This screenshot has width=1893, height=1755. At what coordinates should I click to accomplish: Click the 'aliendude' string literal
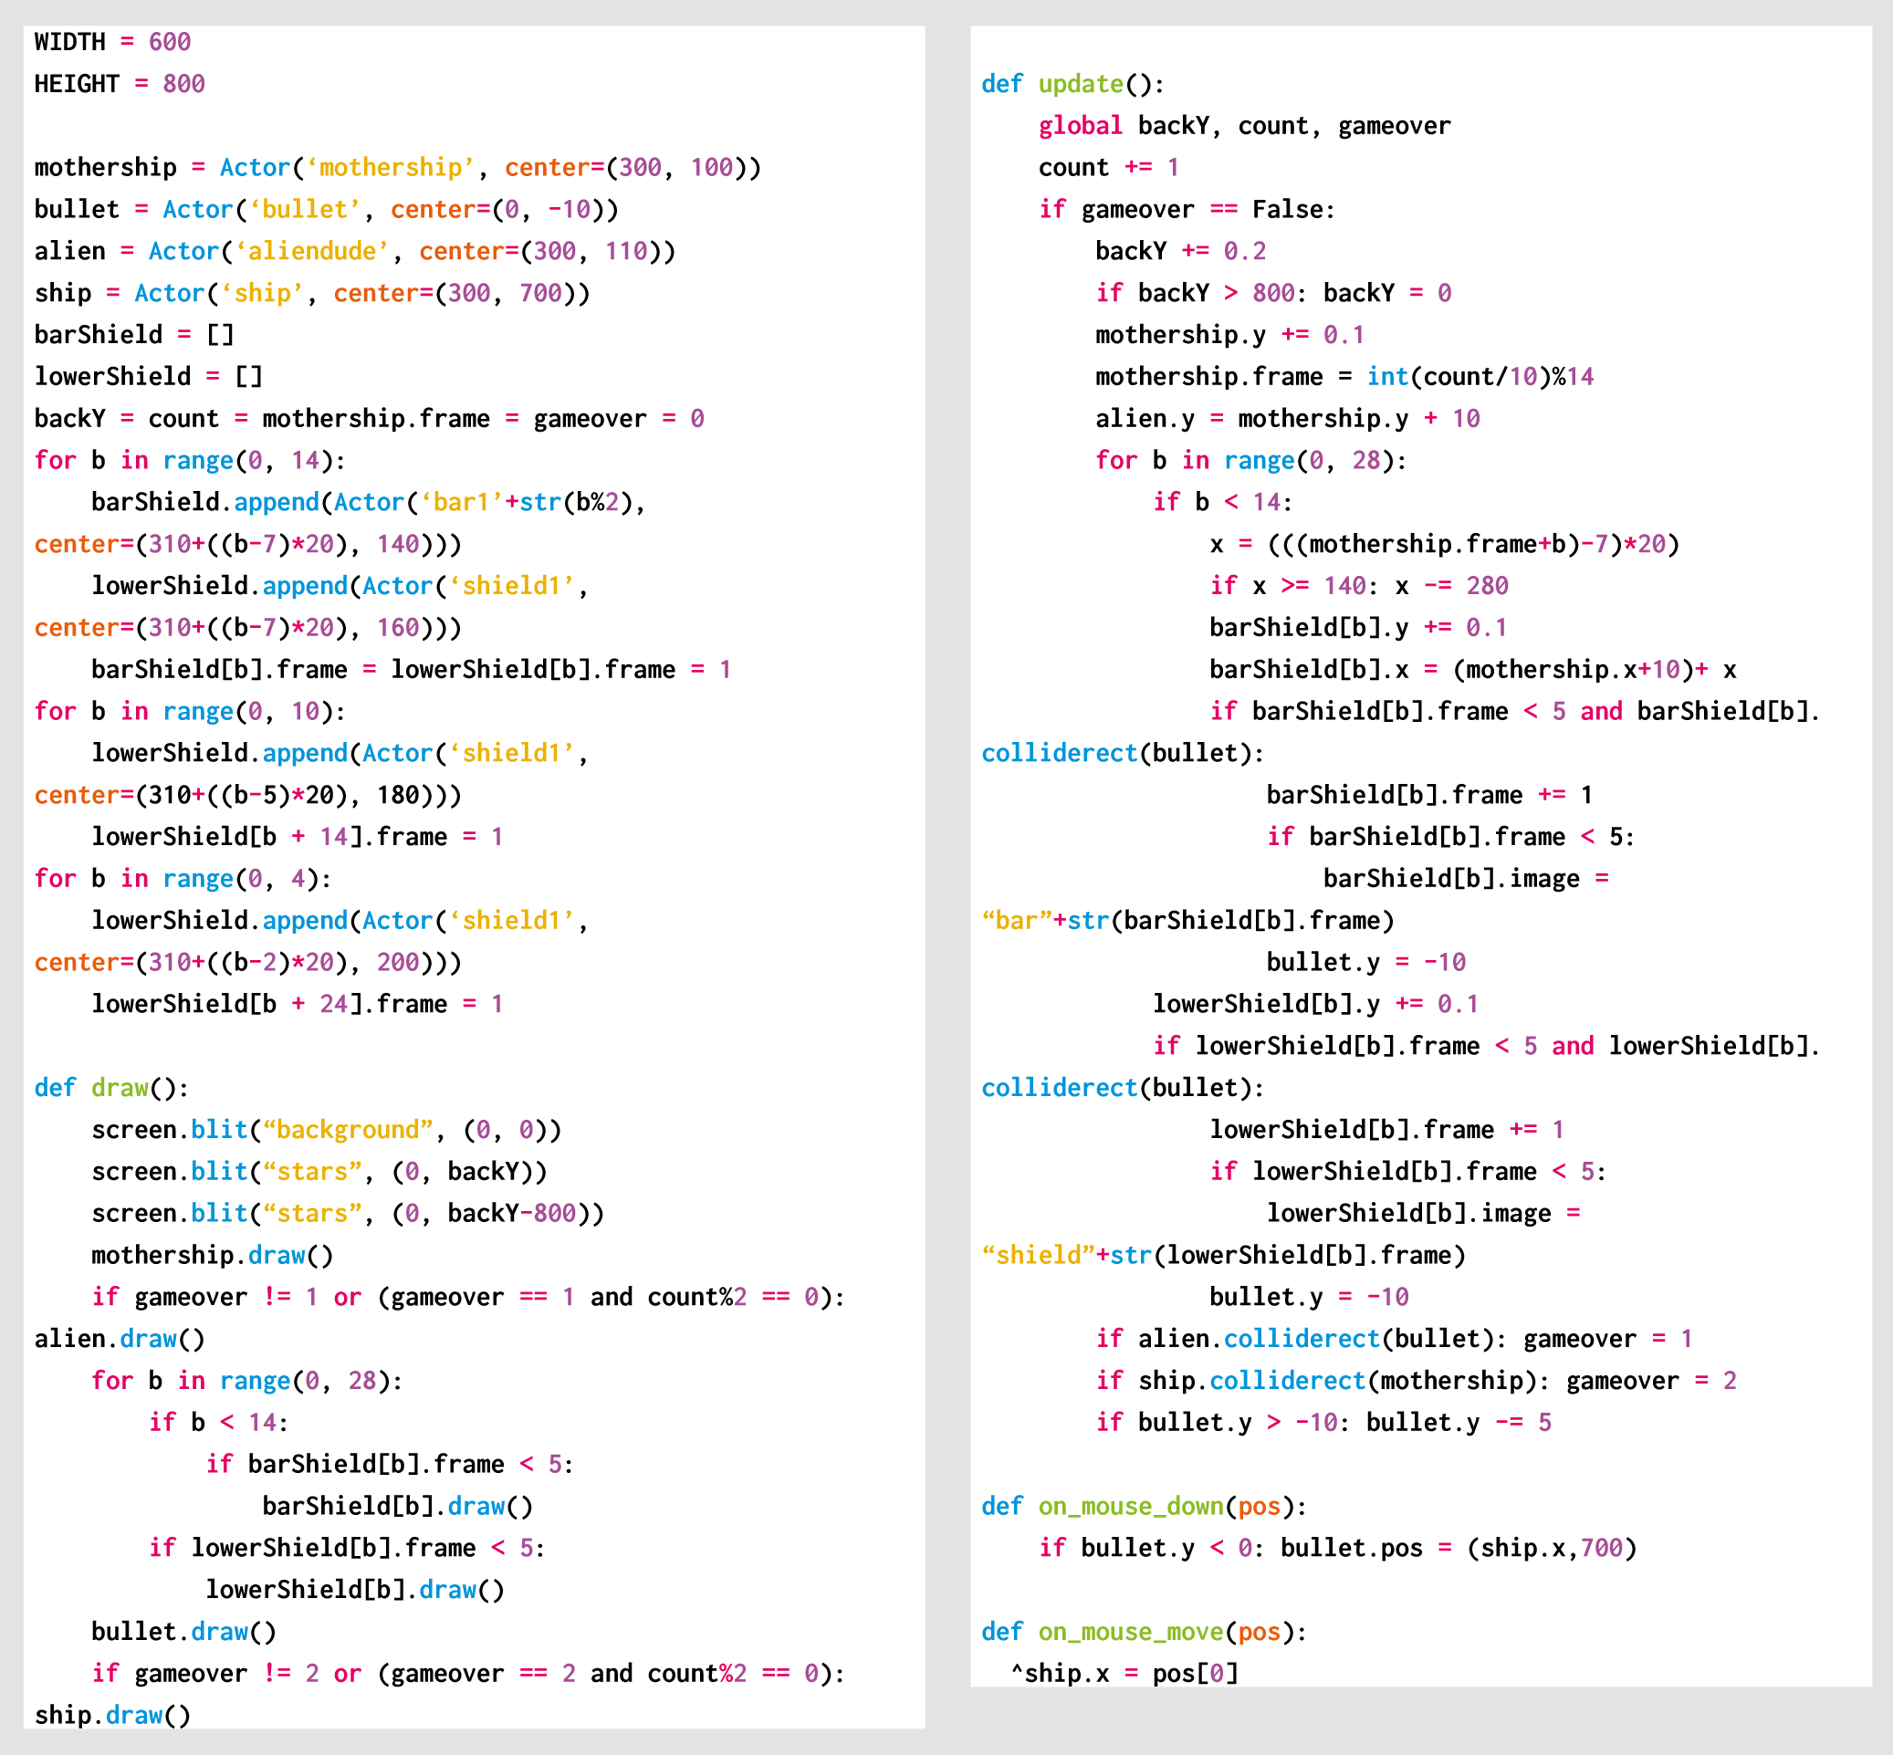(x=311, y=251)
